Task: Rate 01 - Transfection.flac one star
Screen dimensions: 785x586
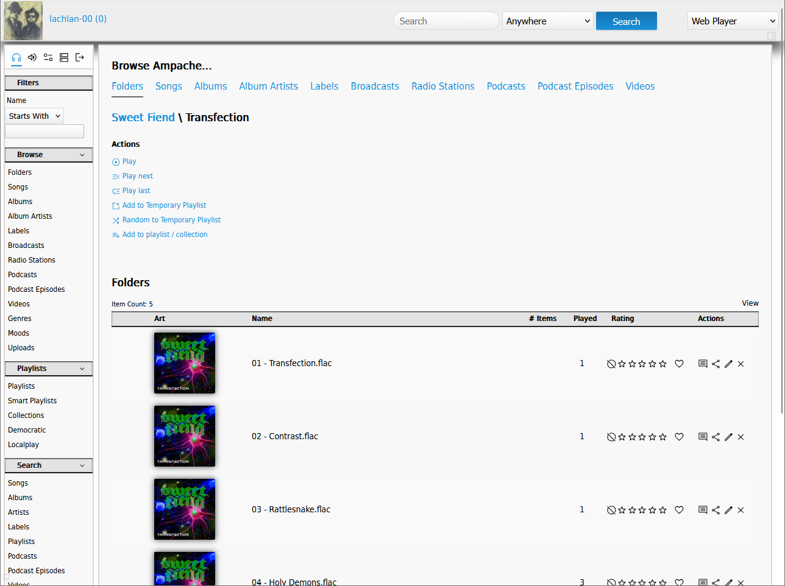Action: [622, 364]
